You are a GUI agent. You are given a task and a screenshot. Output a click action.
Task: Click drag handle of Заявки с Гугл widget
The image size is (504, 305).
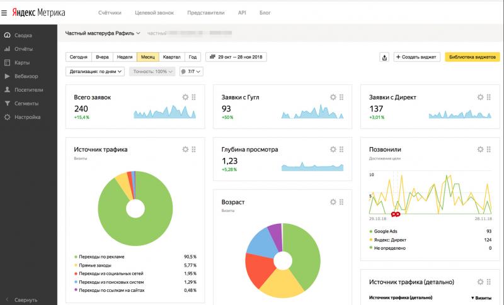[x=341, y=97]
